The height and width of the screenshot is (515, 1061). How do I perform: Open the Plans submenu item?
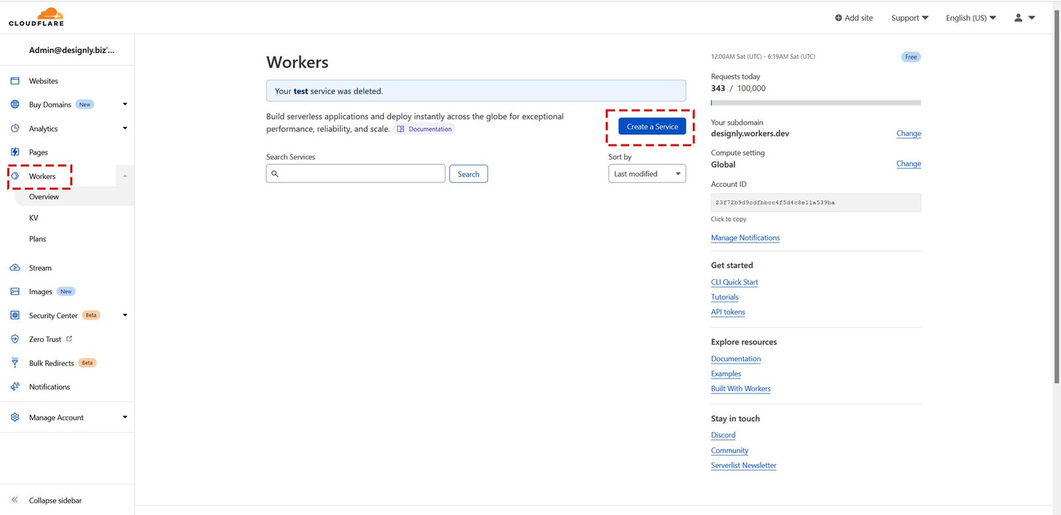click(x=38, y=239)
